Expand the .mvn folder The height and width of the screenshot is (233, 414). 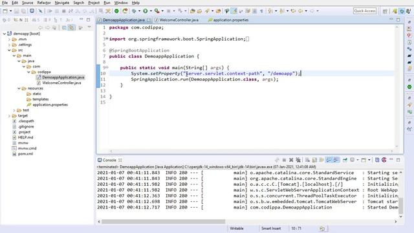(9, 39)
